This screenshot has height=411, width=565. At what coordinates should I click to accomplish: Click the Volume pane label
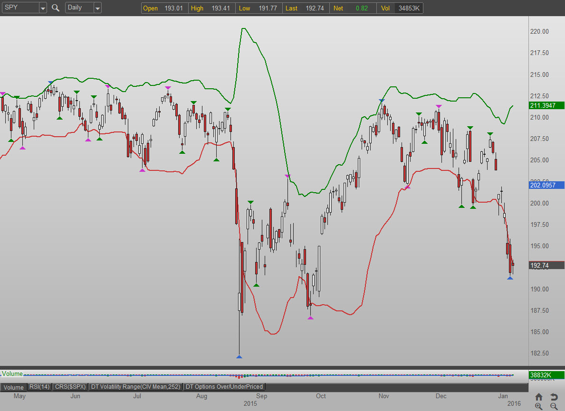pyautogui.click(x=12, y=374)
